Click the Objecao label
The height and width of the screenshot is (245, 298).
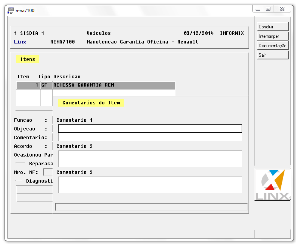[x=25, y=129]
